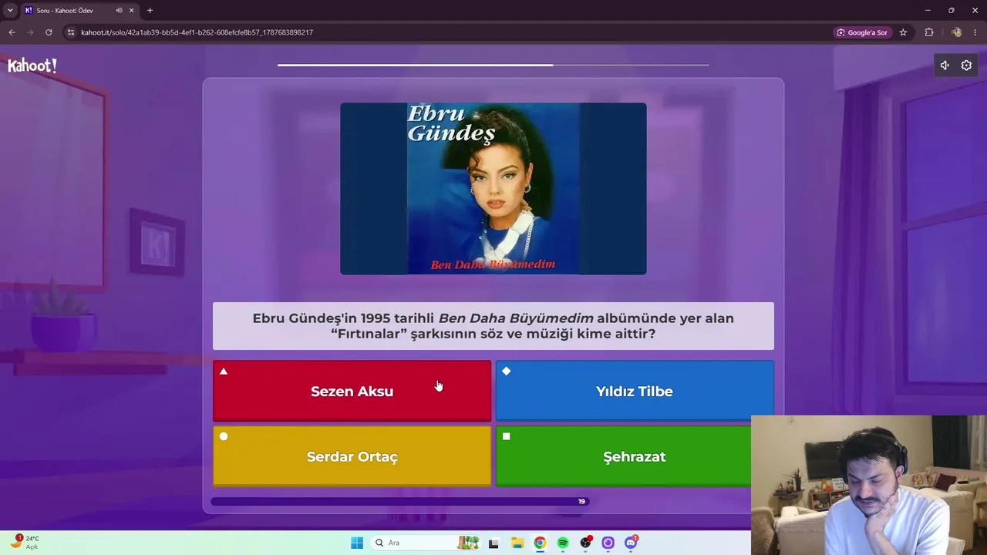Click the Kahoot! logo
Image resolution: width=987 pixels, height=555 pixels.
coord(32,66)
